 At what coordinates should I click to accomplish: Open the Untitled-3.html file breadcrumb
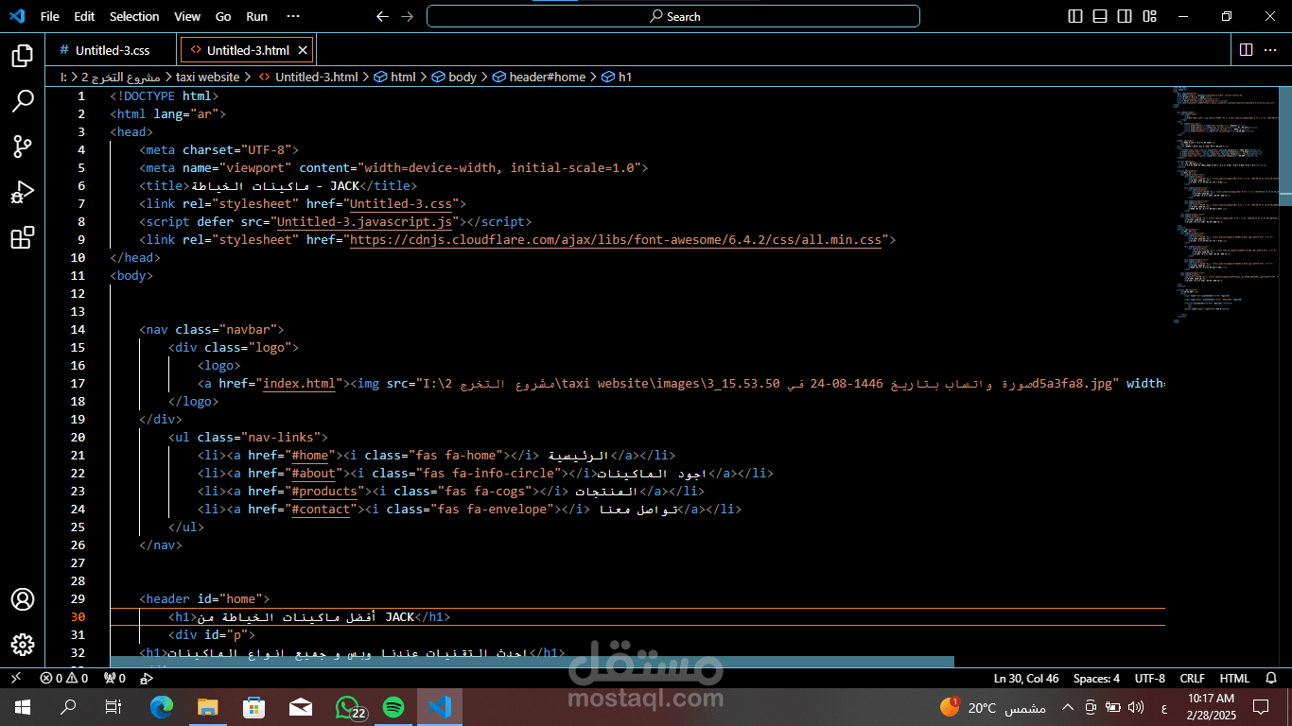click(x=308, y=77)
